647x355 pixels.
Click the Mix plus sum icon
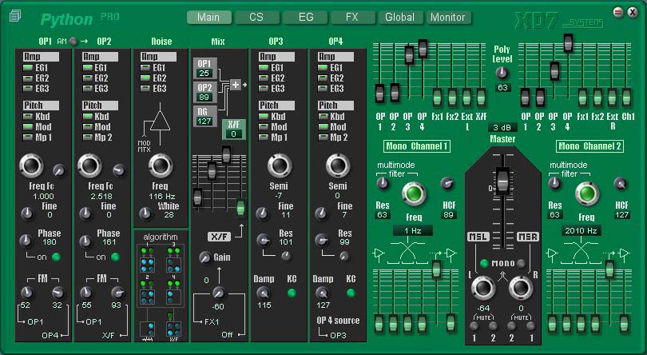[235, 85]
